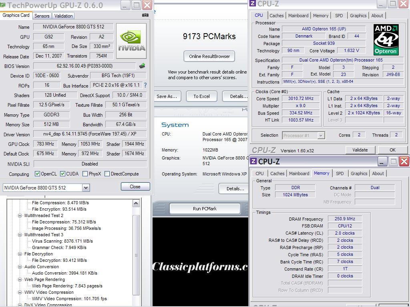Click the Run PCMark button
410x307 pixels.
pyautogui.click(x=205, y=209)
